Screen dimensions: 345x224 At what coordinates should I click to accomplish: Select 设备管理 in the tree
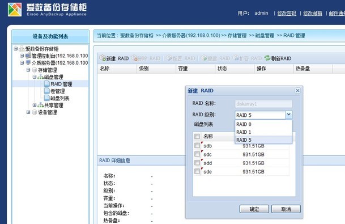coord(48,112)
